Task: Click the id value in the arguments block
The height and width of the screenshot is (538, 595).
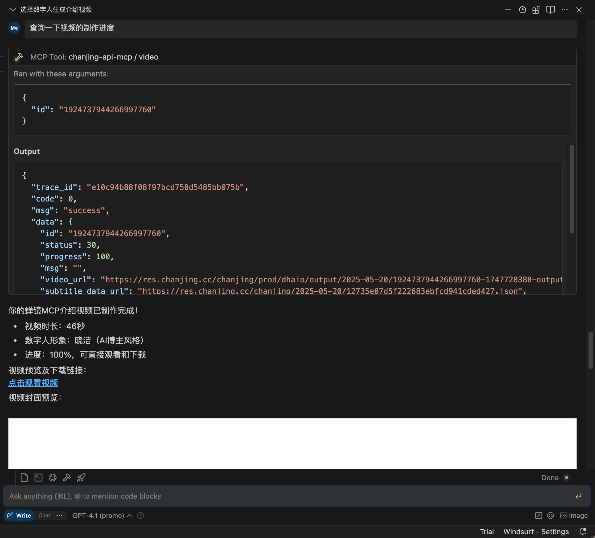Action: 107,110
